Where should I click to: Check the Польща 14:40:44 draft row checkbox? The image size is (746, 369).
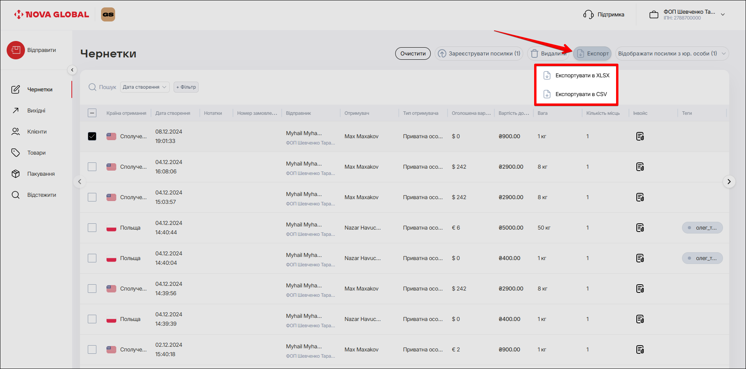92,228
